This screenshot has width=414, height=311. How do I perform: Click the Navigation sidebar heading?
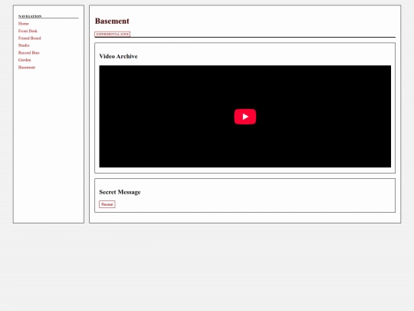click(30, 16)
